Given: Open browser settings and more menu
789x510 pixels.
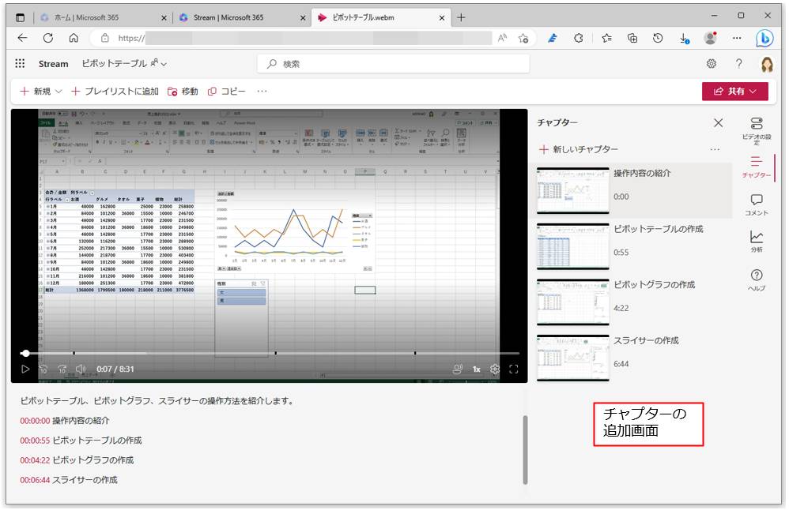Looking at the screenshot, I should click(x=737, y=38).
